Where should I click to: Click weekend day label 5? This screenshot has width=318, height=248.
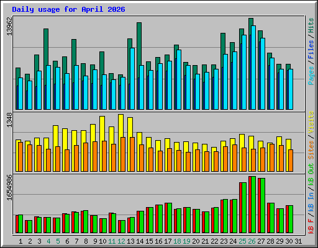tap(58, 241)
